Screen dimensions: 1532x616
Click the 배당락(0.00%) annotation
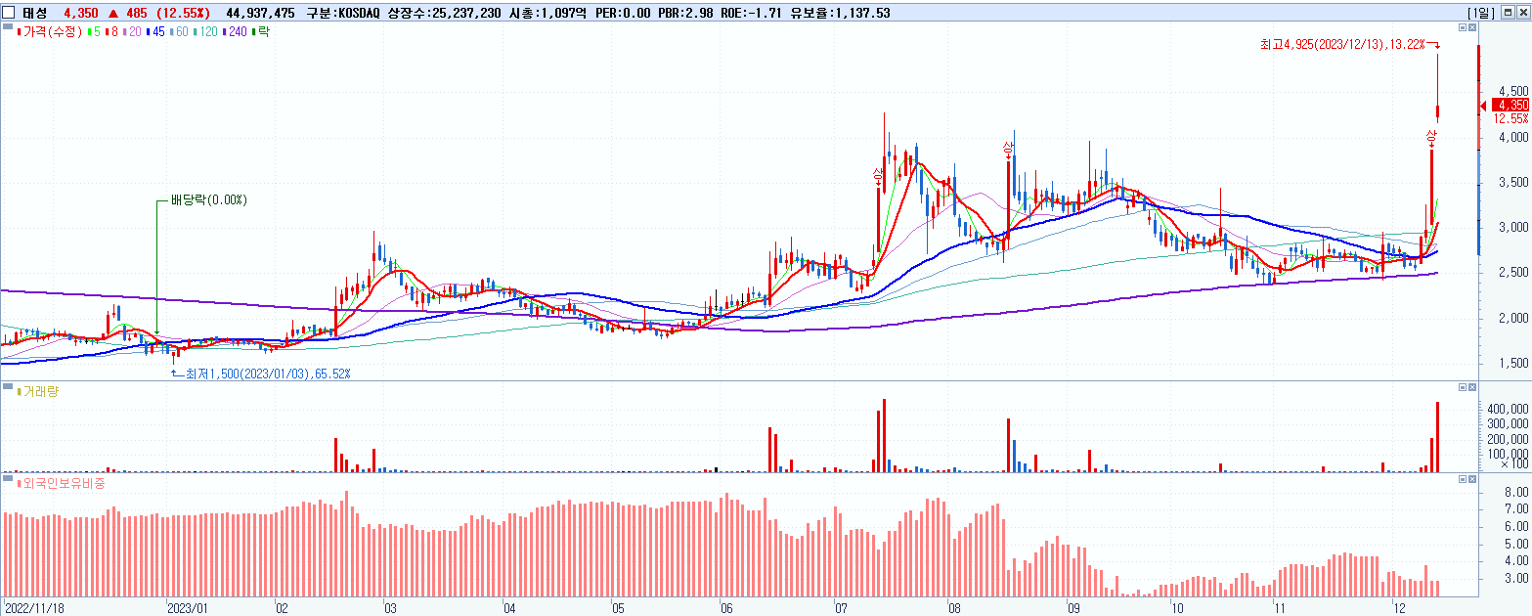coord(209,200)
